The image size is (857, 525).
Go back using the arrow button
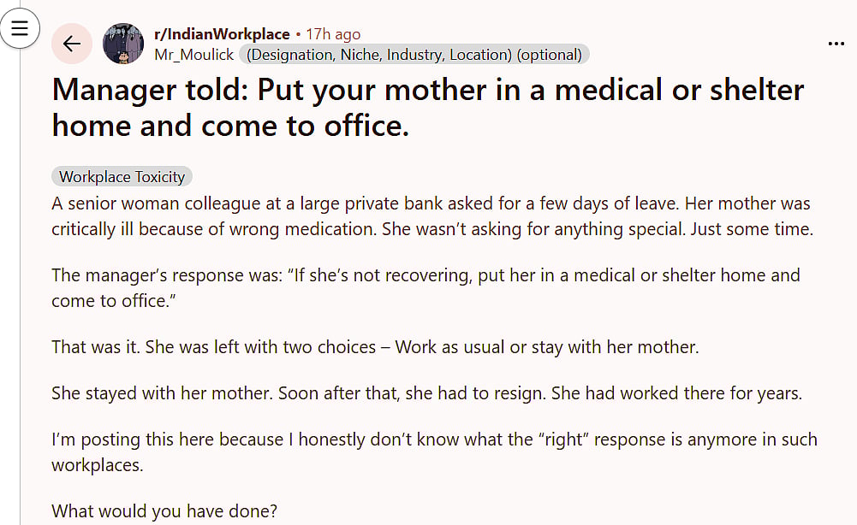pyautogui.click(x=72, y=44)
